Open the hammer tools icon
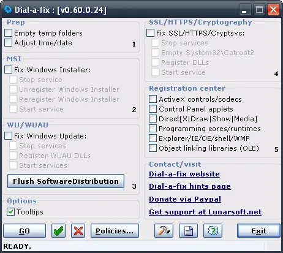 point(164,231)
